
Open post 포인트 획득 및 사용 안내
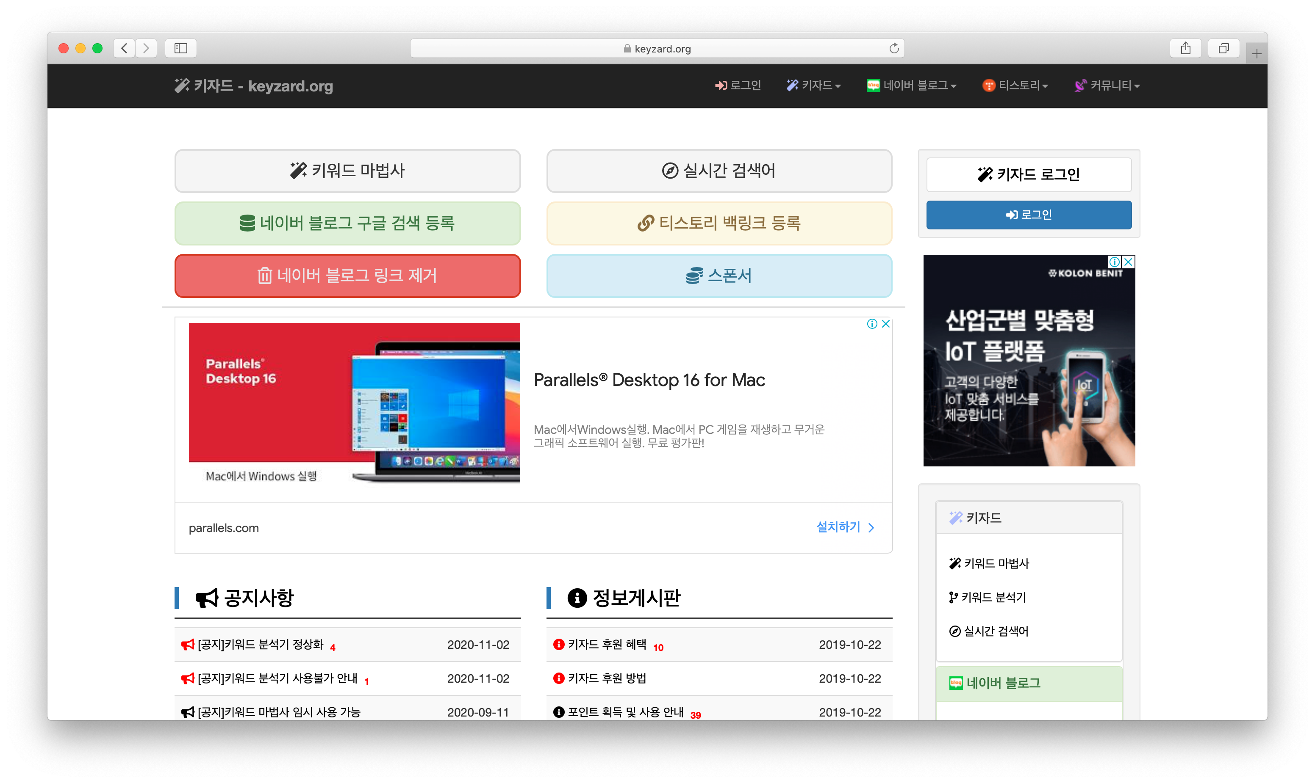click(x=625, y=712)
